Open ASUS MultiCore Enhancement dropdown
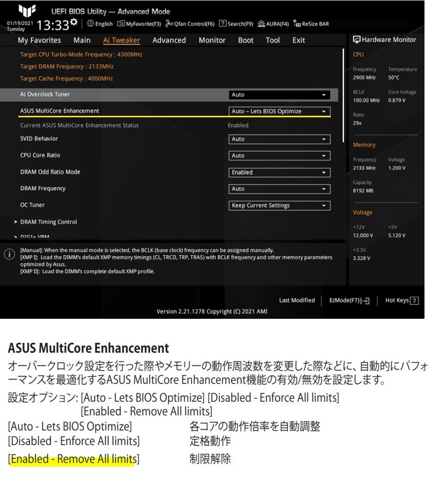 (279, 111)
